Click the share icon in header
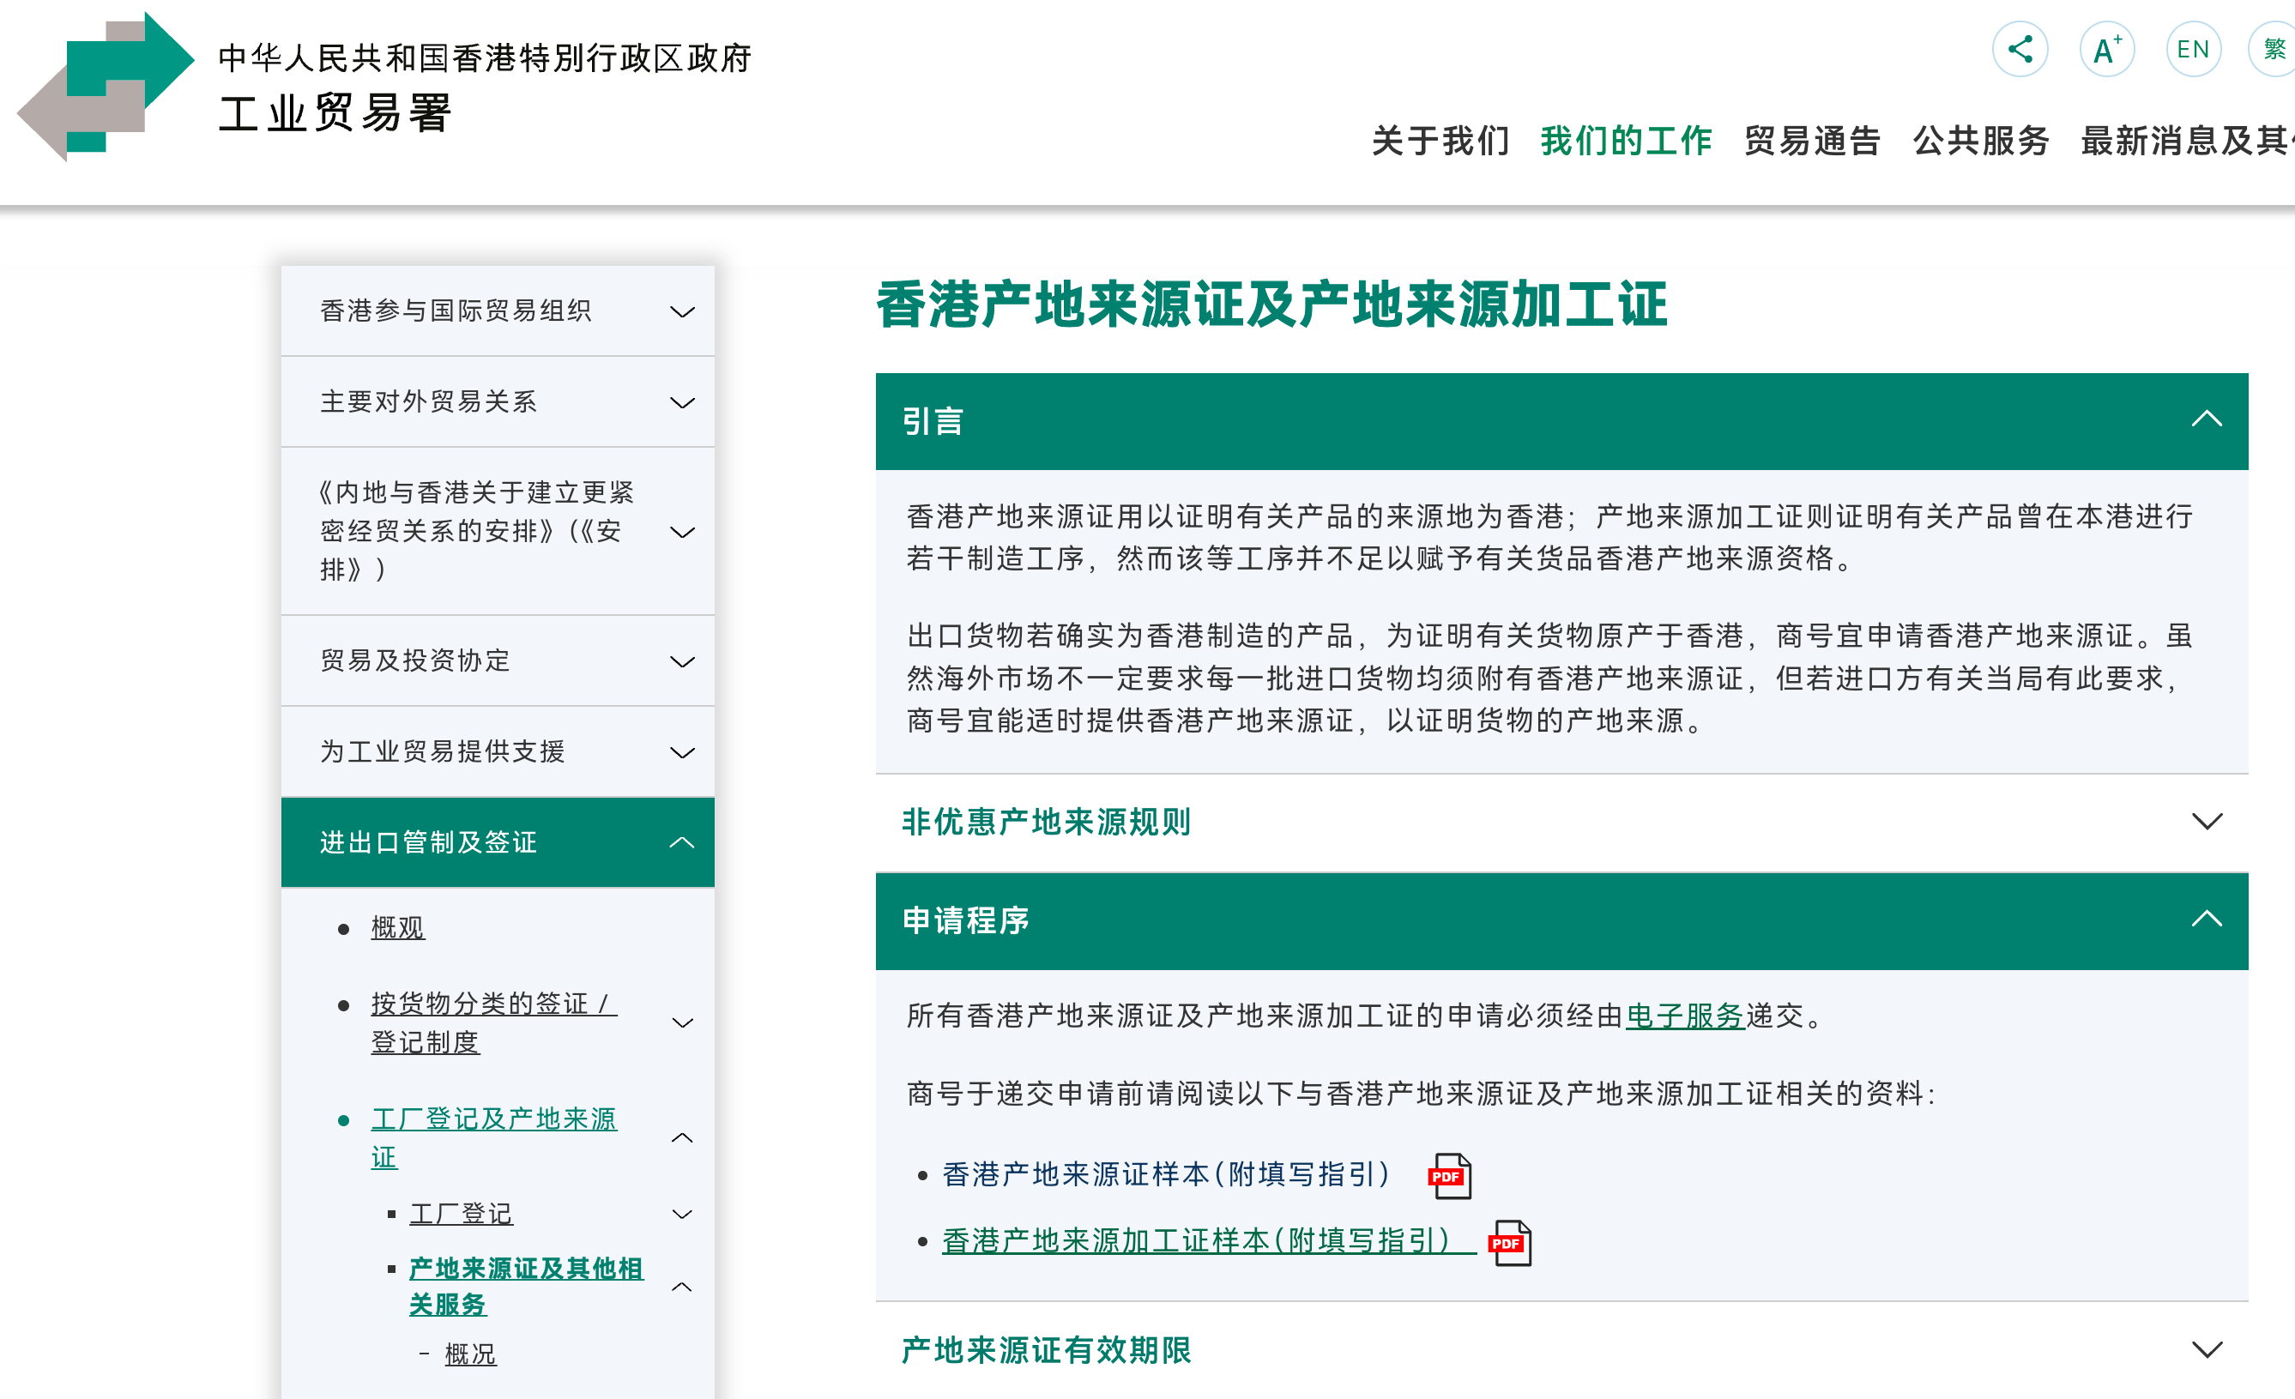Screen dimensions: 2295x1399 [x=2020, y=50]
